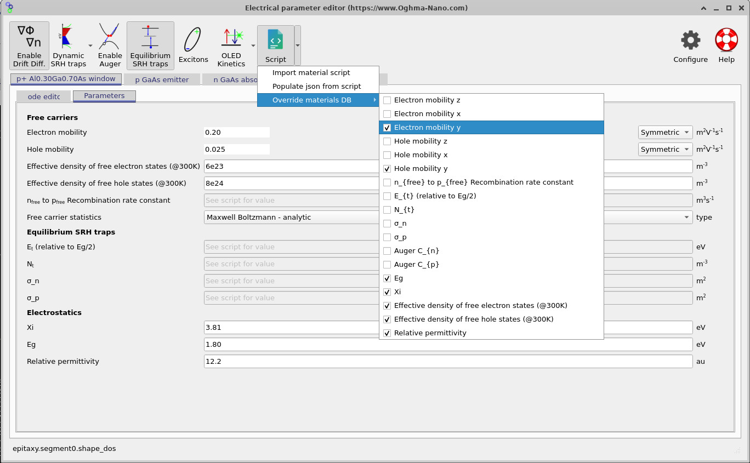750x463 pixels.
Task: Toggle Relative permittivity override checkbox
Action: point(387,333)
